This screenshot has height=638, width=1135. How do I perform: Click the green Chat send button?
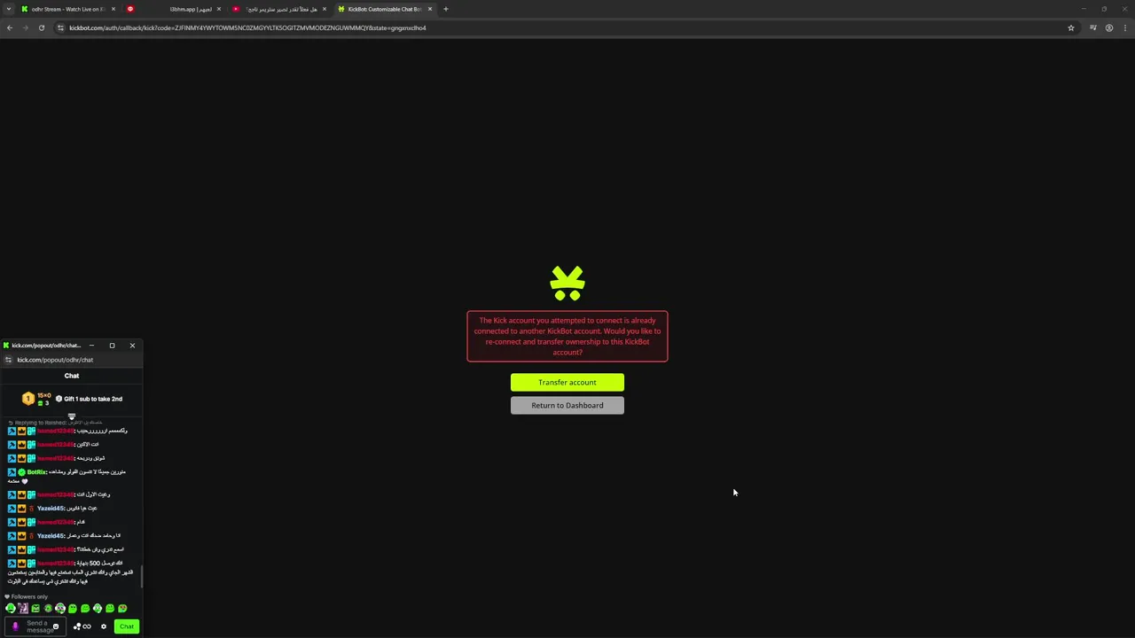pos(127,626)
